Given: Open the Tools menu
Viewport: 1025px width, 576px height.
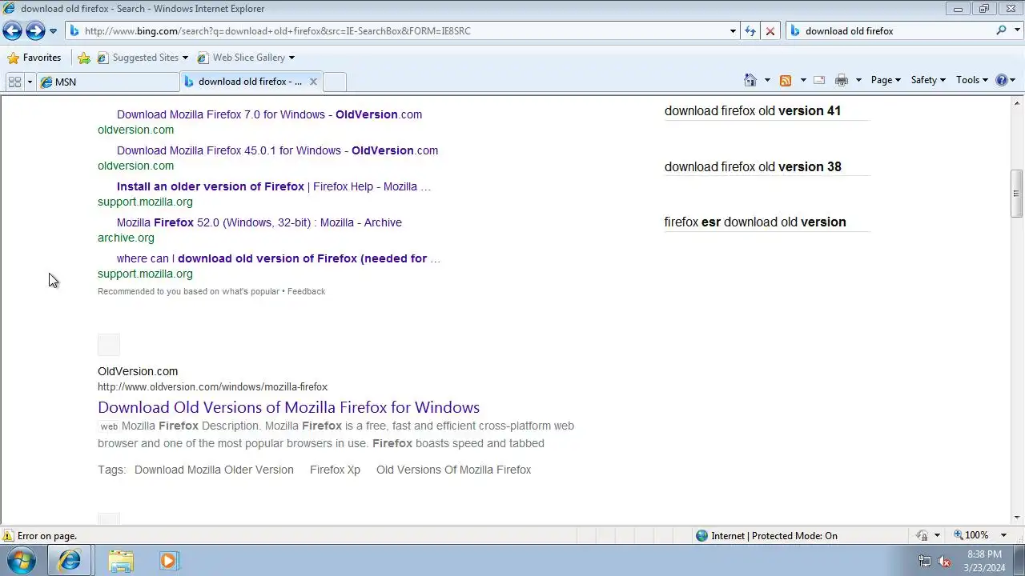Looking at the screenshot, I should (972, 80).
